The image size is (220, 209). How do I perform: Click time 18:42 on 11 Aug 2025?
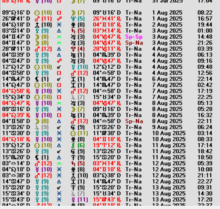(205, 151)
